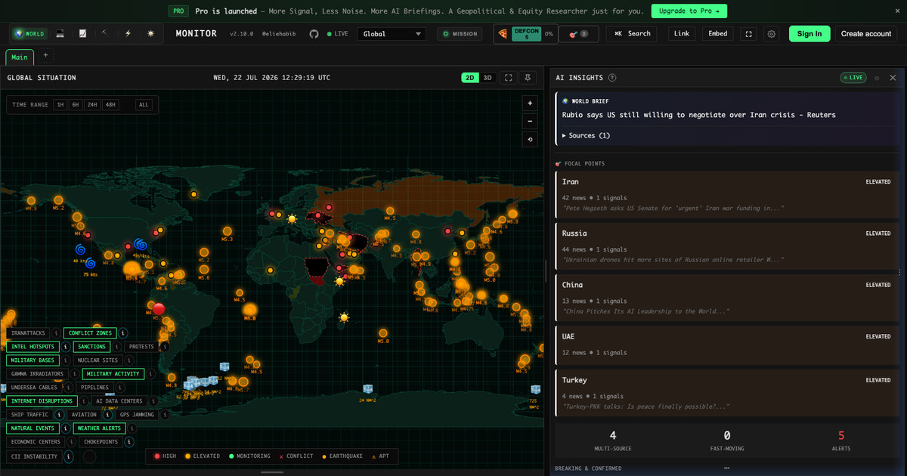
Task: Open the GitHub repository icon
Action: coord(314,34)
